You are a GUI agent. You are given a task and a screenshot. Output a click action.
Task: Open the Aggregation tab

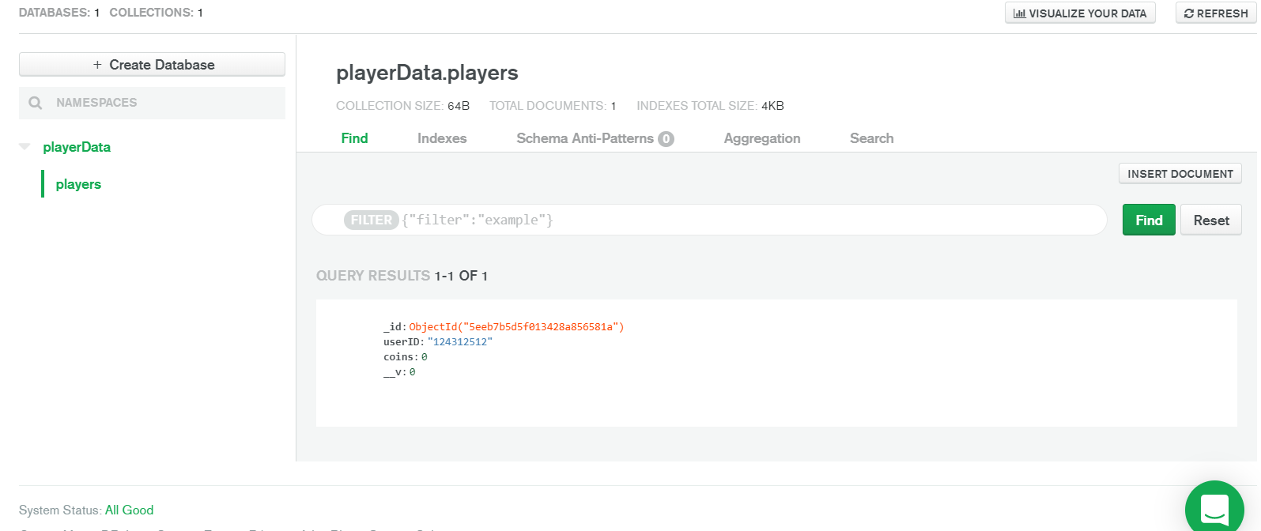[x=762, y=138]
